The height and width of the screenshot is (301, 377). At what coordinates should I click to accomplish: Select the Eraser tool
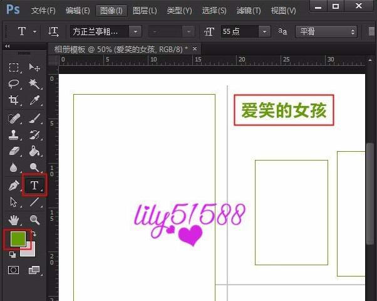(x=14, y=151)
